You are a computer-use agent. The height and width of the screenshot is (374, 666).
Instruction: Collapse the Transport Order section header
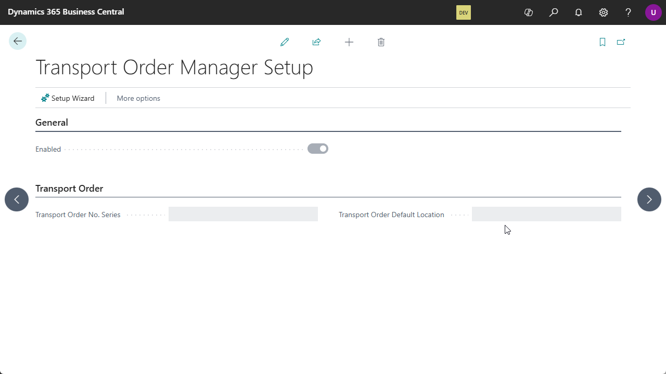69,189
